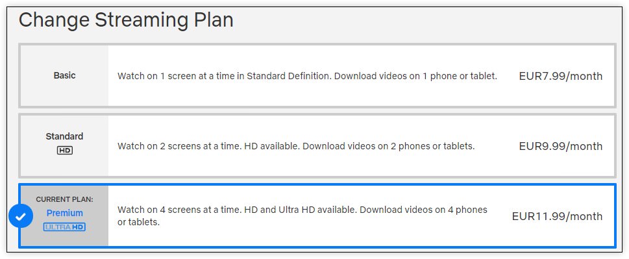Click the gray Standard plan name cell
The height and width of the screenshot is (259, 629).
64,146
